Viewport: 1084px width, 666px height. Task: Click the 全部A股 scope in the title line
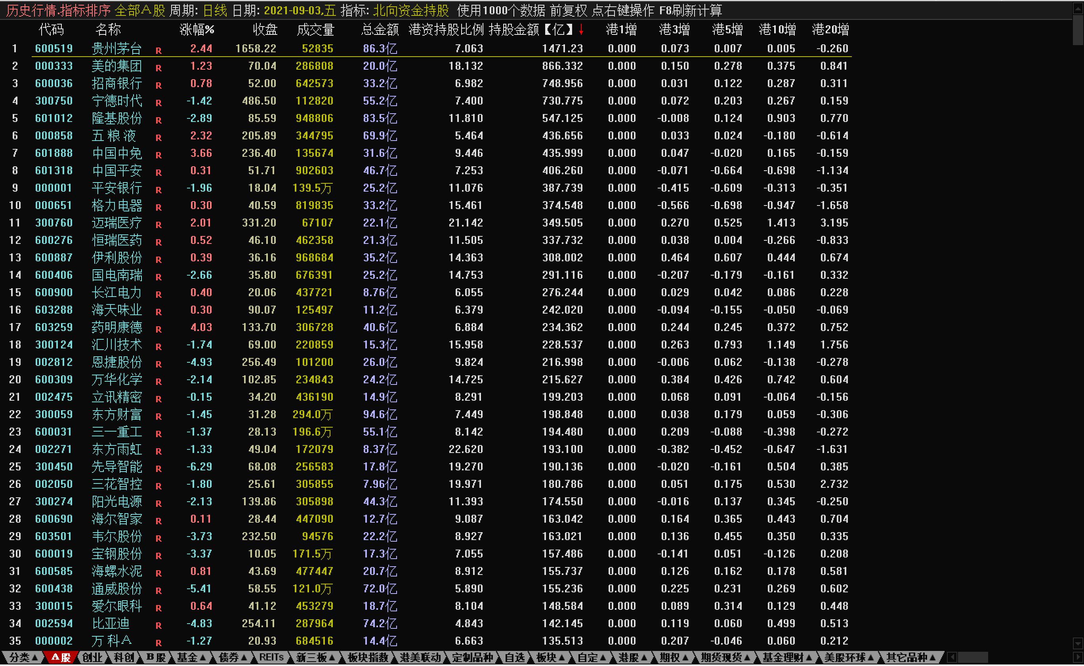point(140,10)
